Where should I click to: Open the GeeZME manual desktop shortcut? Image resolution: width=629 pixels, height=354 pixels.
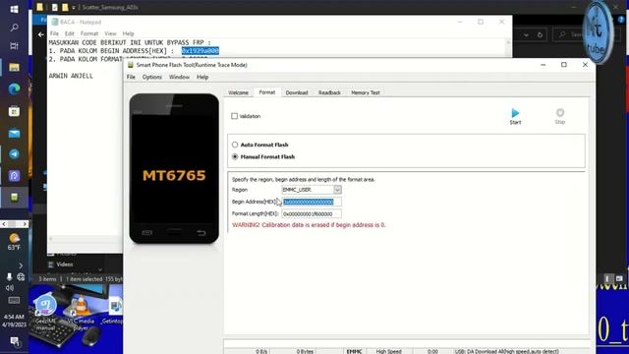(45, 313)
